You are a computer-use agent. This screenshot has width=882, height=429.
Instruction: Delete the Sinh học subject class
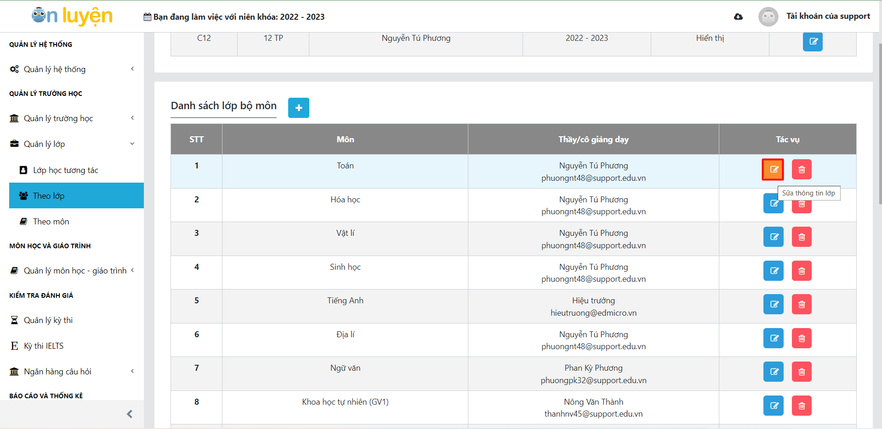point(801,271)
